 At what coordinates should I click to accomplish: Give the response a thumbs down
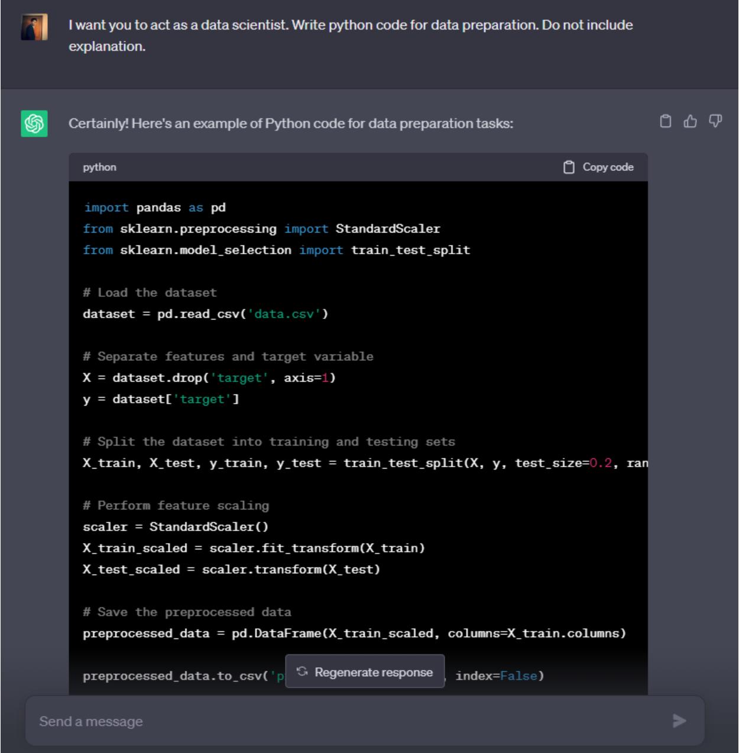[x=715, y=121]
